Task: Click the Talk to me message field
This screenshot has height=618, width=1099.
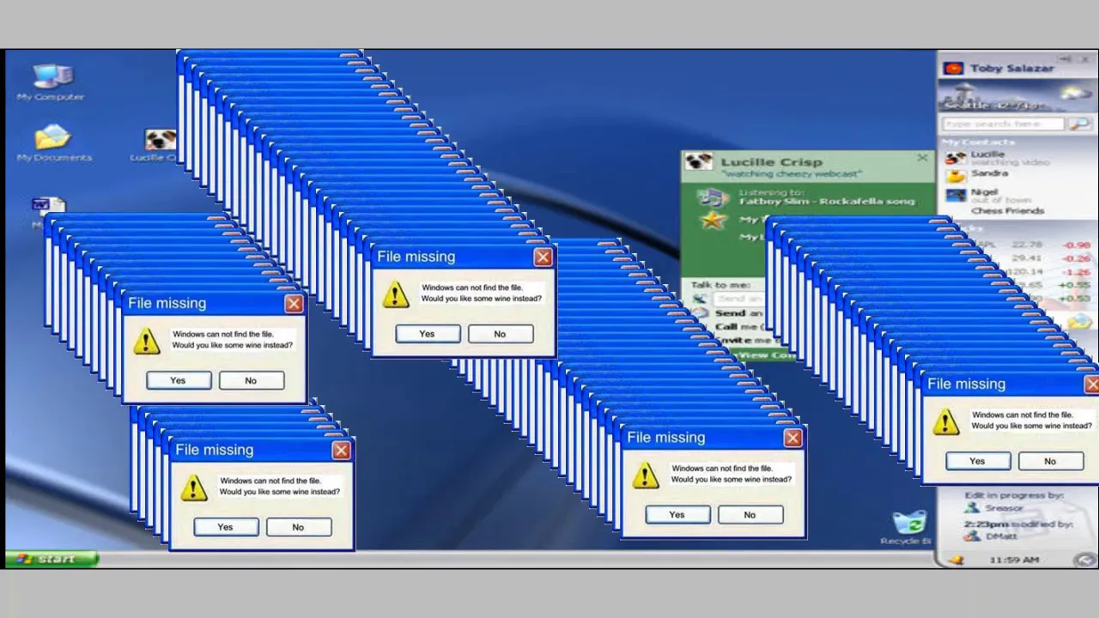Action: (738, 298)
